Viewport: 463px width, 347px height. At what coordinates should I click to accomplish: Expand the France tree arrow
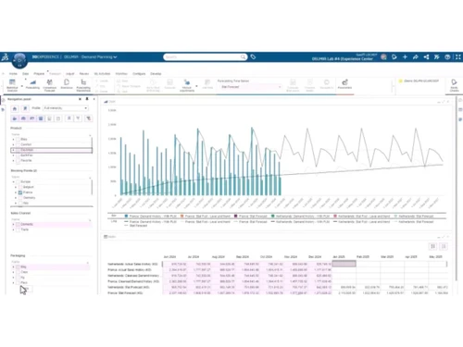pos(16,192)
